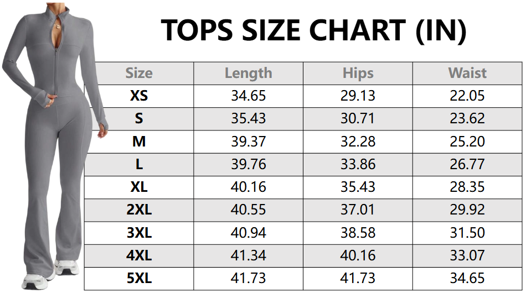
Task: Select the 5XL size row label
Action: pyautogui.click(x=139, y=278)
